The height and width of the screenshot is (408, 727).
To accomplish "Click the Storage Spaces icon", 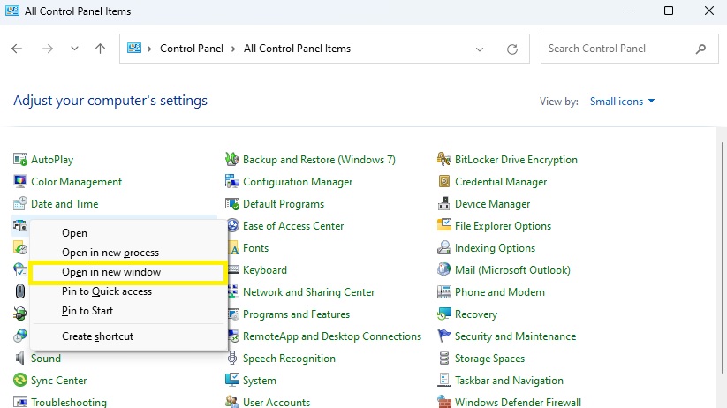I will tap(443, 358).
